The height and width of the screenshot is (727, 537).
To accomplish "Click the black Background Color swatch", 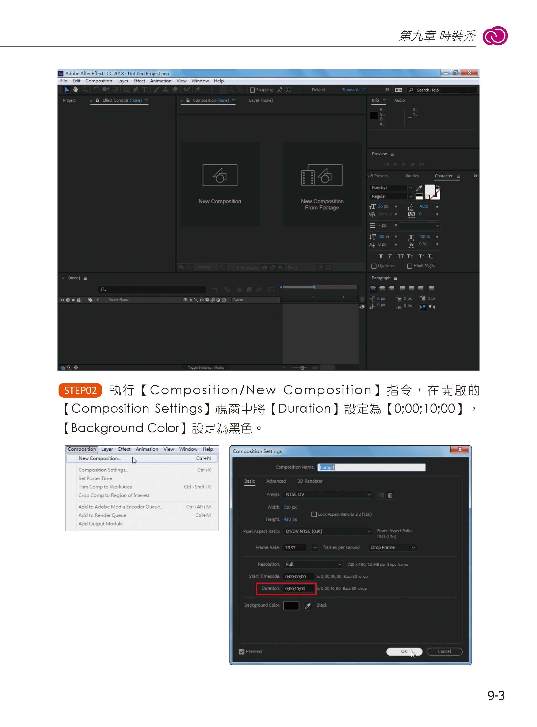I will (x=291, y=606).
